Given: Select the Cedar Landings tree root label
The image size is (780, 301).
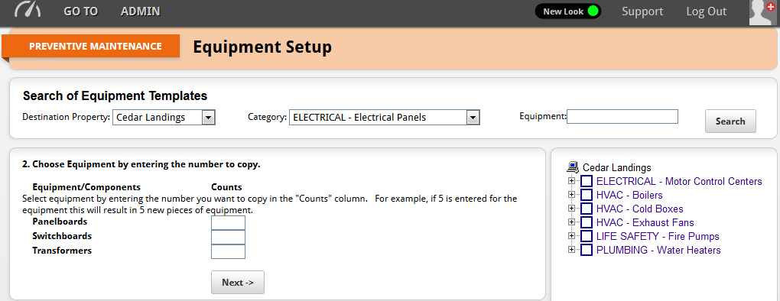Looking at the screenshot, I should 617,168.
